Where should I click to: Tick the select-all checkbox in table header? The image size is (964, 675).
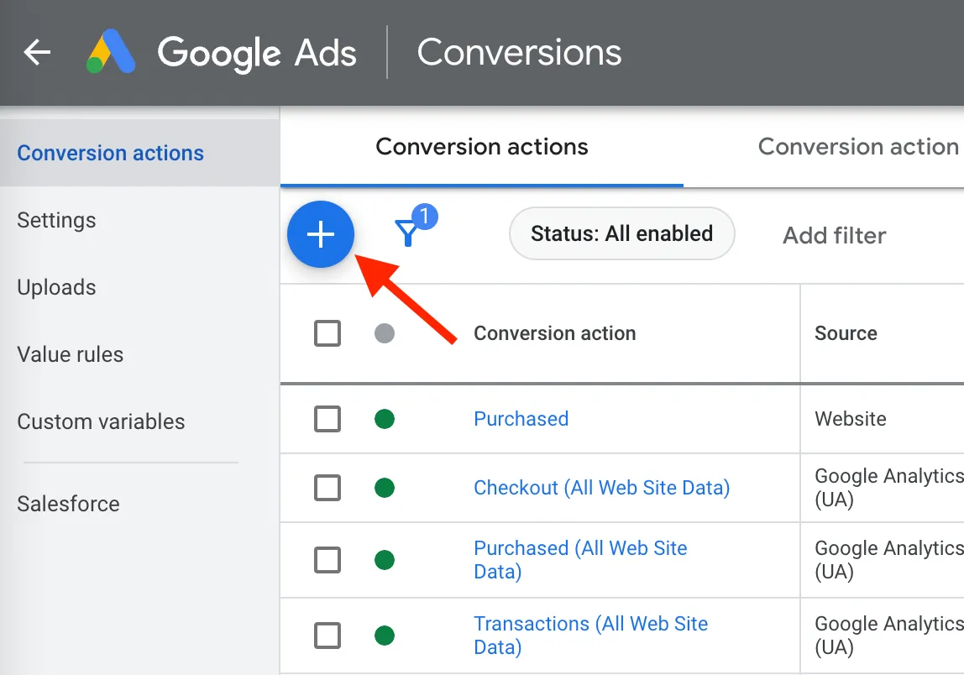[327, 333]
